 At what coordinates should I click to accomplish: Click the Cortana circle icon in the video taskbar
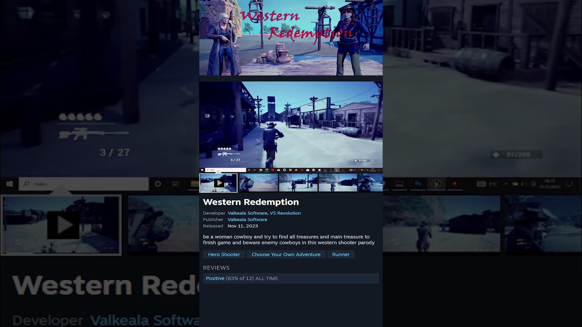point(249,170)
